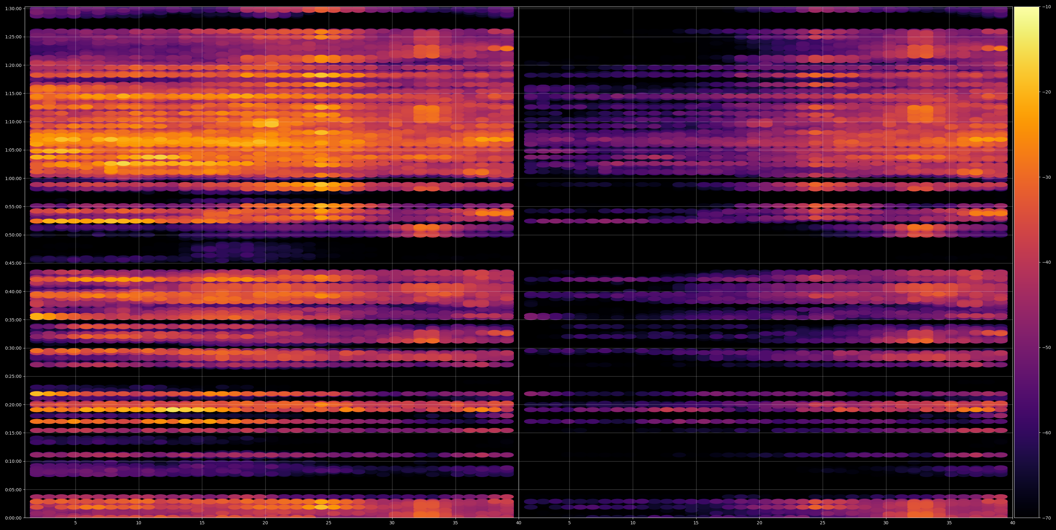Click x-axis label 5 under left heatmap

pos(75,523)
